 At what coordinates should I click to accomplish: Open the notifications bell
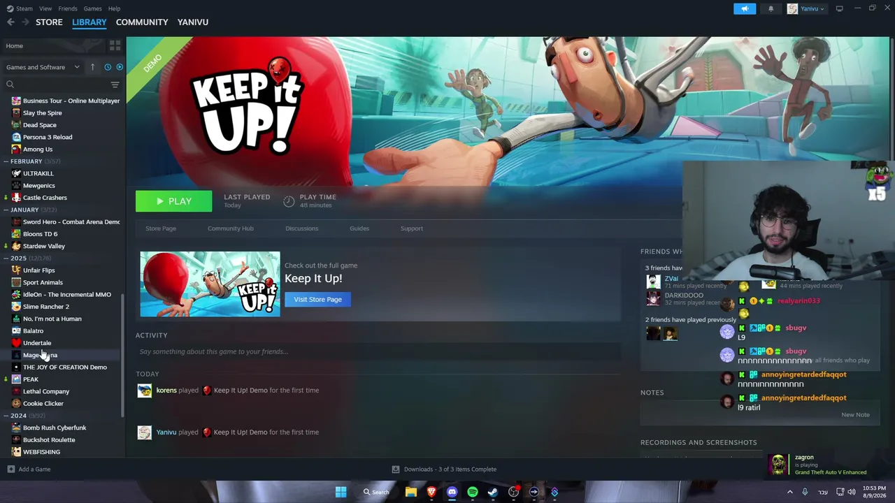click(771, 8)
